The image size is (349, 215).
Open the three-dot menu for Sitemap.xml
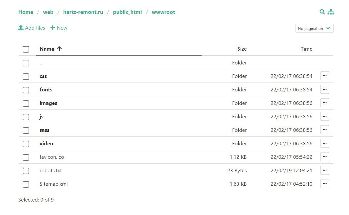(x=325, y=184)
